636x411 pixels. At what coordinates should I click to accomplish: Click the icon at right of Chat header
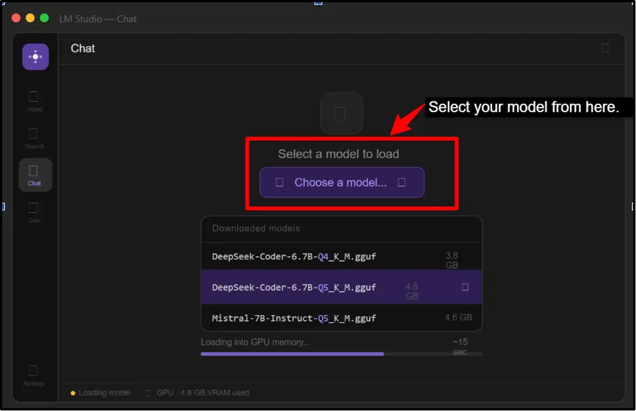605,48
